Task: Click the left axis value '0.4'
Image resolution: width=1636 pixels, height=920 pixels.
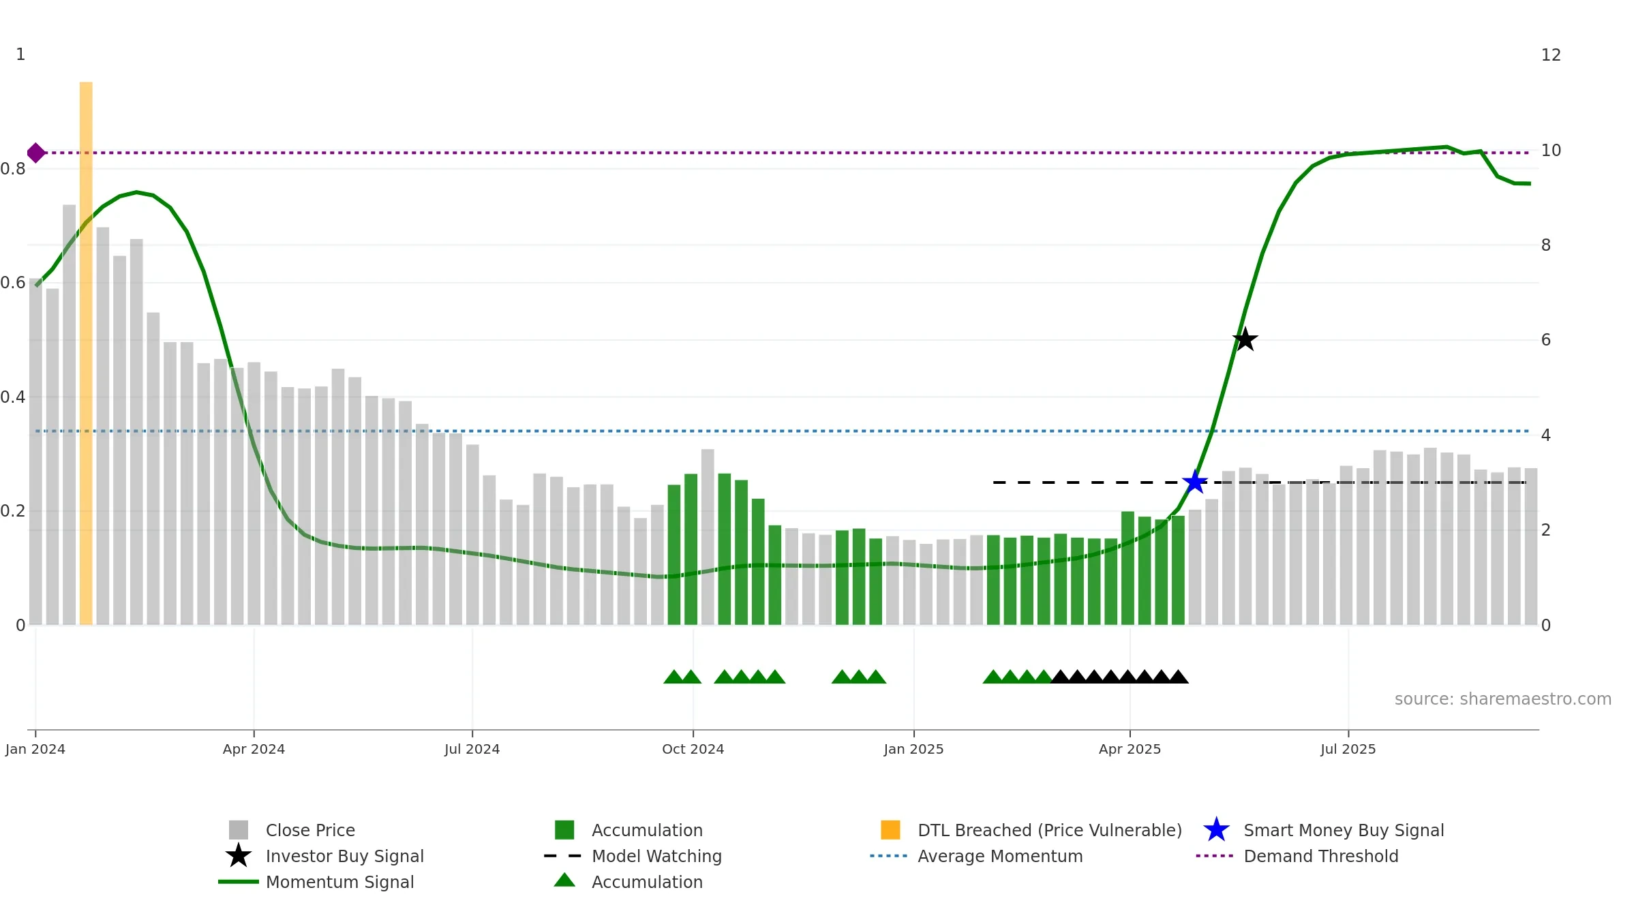Action: click(12, 397)
